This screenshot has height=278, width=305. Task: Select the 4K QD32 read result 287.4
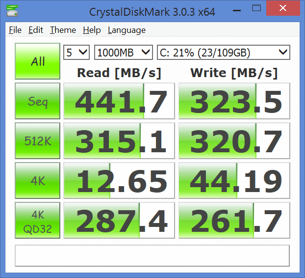119,220
